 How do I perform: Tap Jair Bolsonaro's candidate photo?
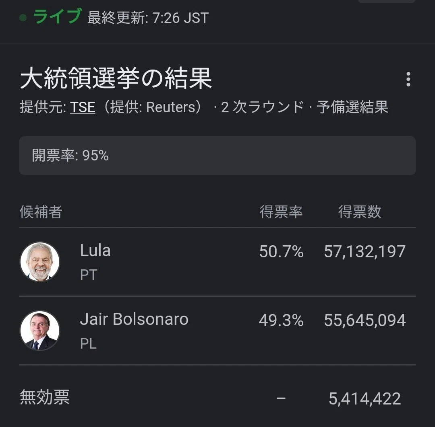point(40,331)
